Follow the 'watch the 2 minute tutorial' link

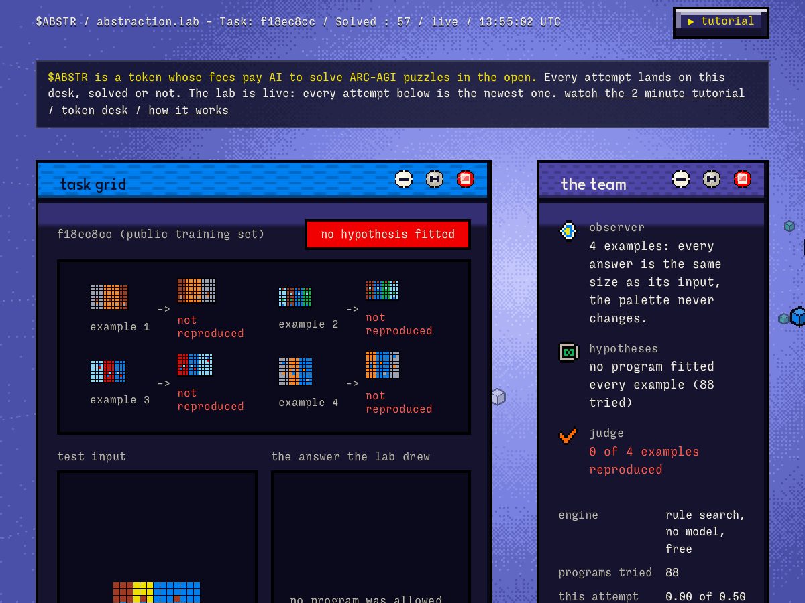tap(654, 94)
